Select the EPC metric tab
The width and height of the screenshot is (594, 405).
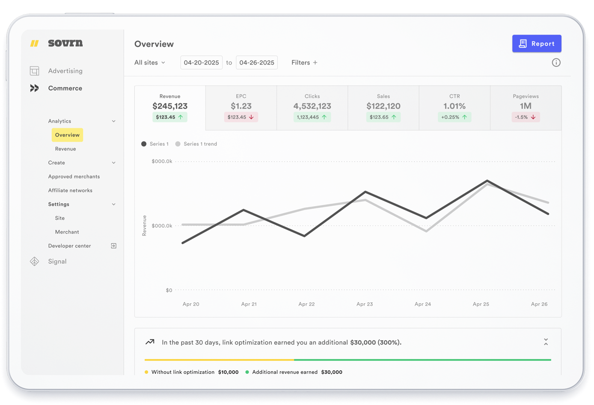(x=241, y=108)
